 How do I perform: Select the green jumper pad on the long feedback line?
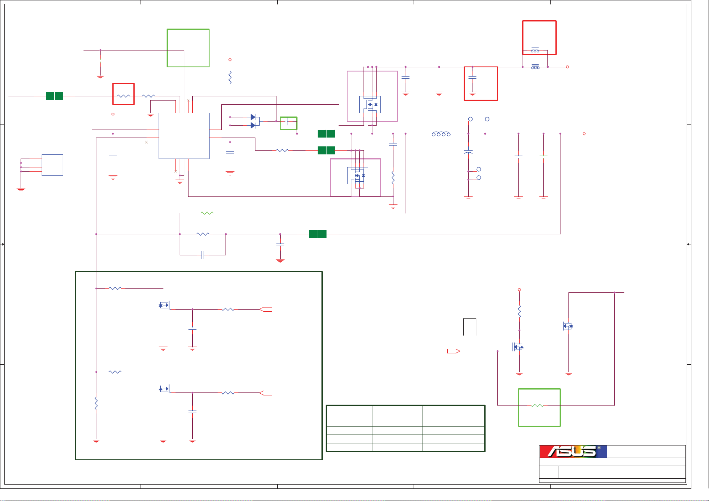point(318,234)
